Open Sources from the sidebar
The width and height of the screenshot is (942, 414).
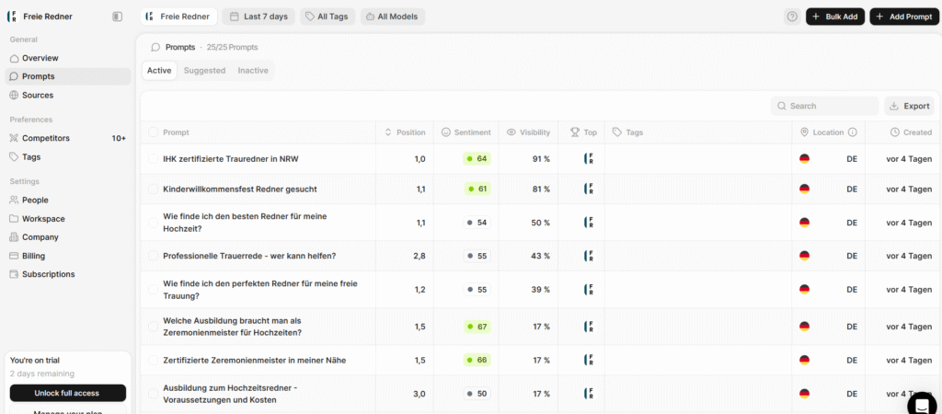(38, 95)
